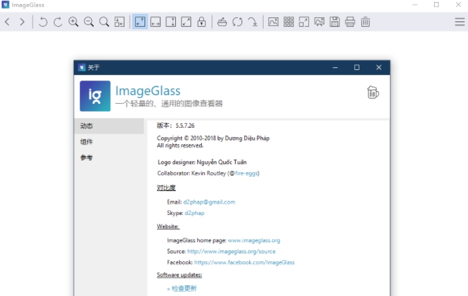Open the d2phap Skype link

coord(194,213)
